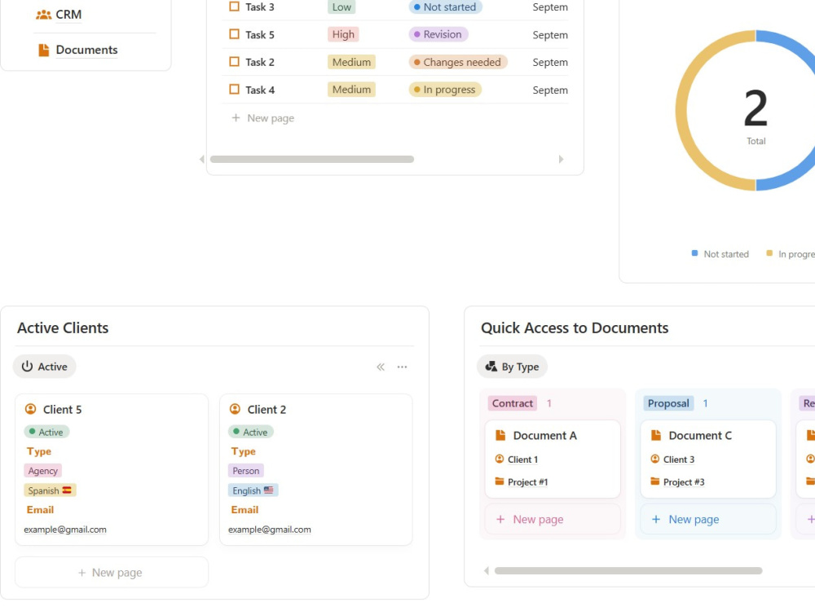Open the CRM people icon in sidebar
Viewport: 815px width, 611px height.
tap(44, 15)
